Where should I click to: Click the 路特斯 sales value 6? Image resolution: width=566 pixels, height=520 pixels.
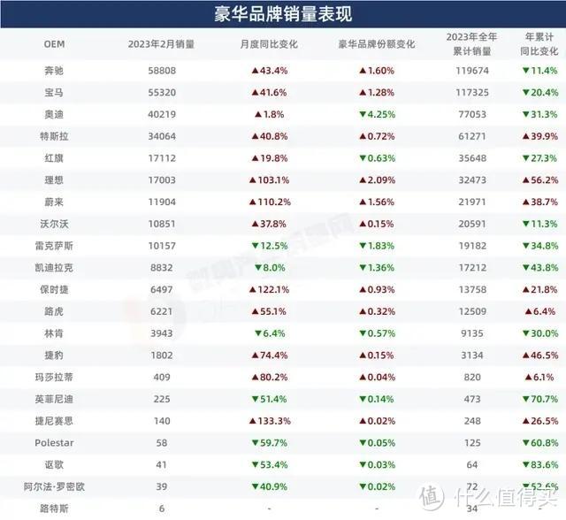point(162,509)
